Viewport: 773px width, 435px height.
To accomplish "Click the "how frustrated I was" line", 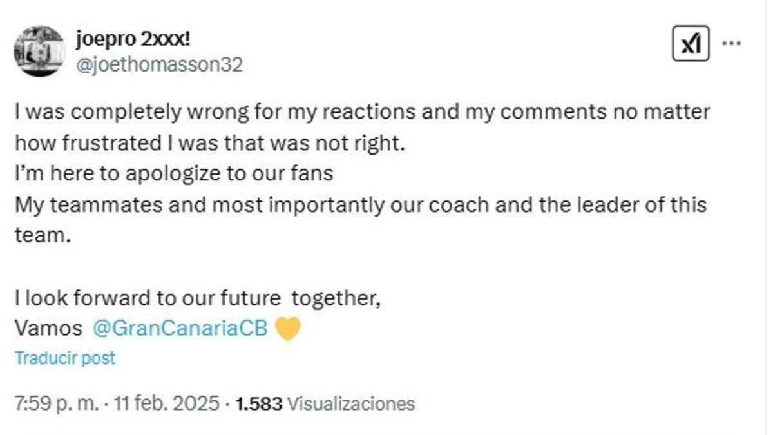I will (209, 142).
